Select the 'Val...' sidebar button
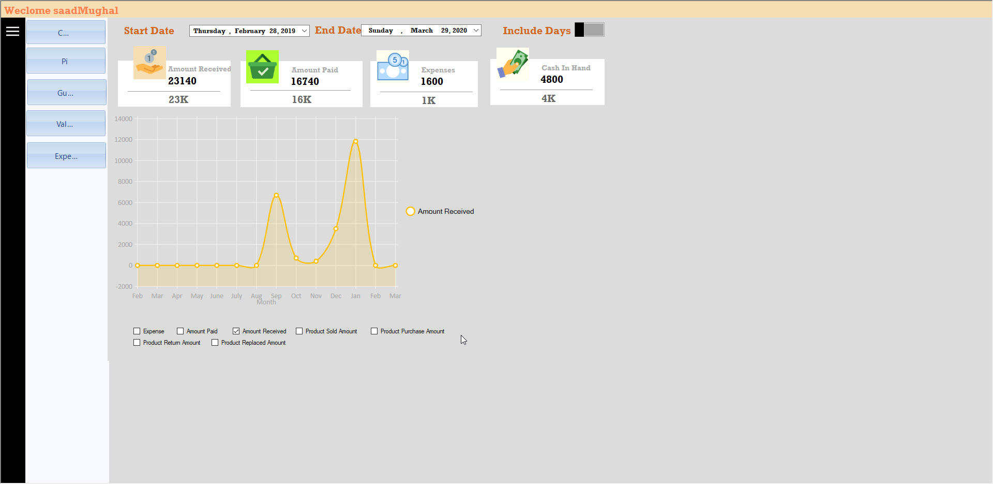Image resolution: width=993 pixels, height=484 pixels. (x=66, y=124)
